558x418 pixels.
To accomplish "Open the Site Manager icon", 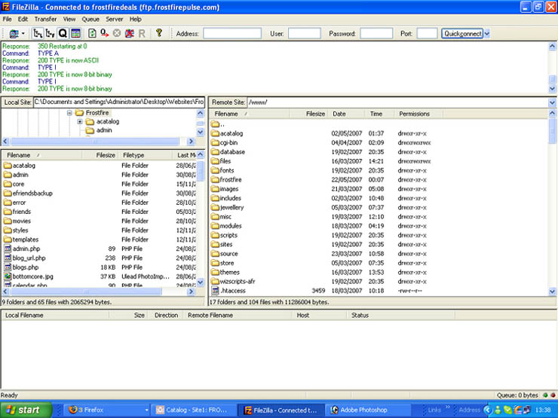I will (x=14, y=34).
